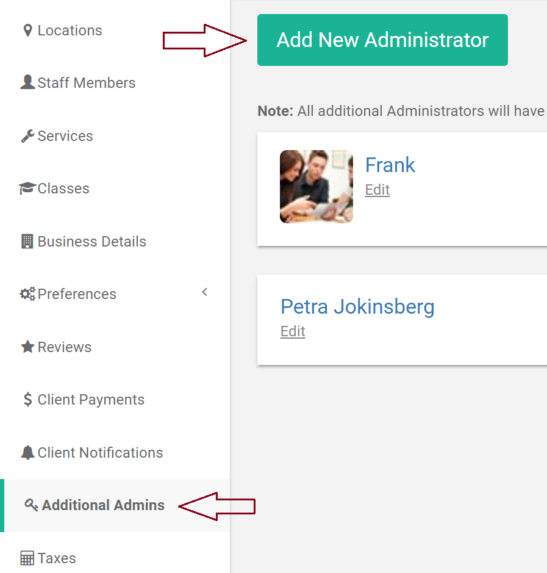Click the wrench icon for Services

point(27,135)
